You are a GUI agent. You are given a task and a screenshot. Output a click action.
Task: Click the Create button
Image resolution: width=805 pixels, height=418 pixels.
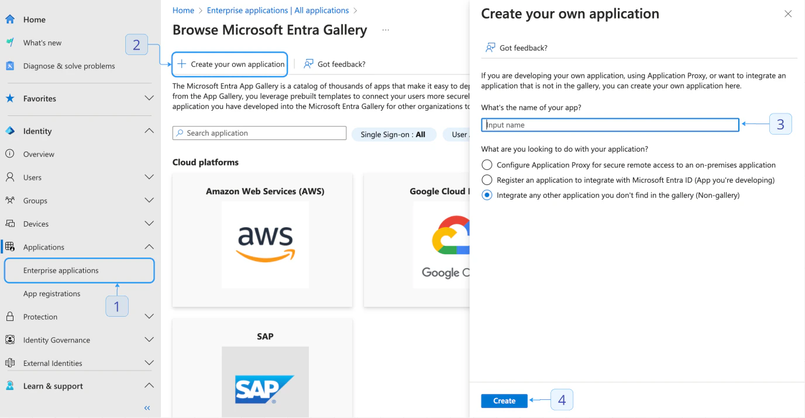(x=504, y=401)
